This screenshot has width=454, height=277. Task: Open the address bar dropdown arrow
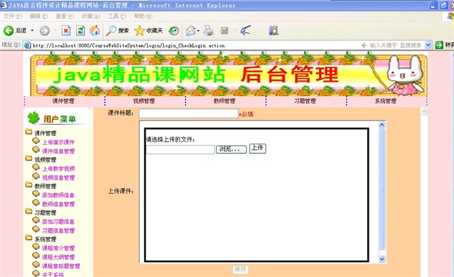[x=428, y=45]
